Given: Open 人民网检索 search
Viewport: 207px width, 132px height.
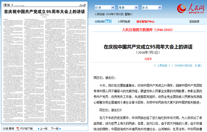Looking at the screenshot, I should click(124, 22).
